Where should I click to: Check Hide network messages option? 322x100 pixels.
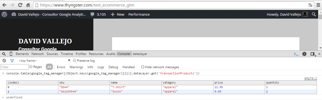pyautogui.click(x=142, y=67)
